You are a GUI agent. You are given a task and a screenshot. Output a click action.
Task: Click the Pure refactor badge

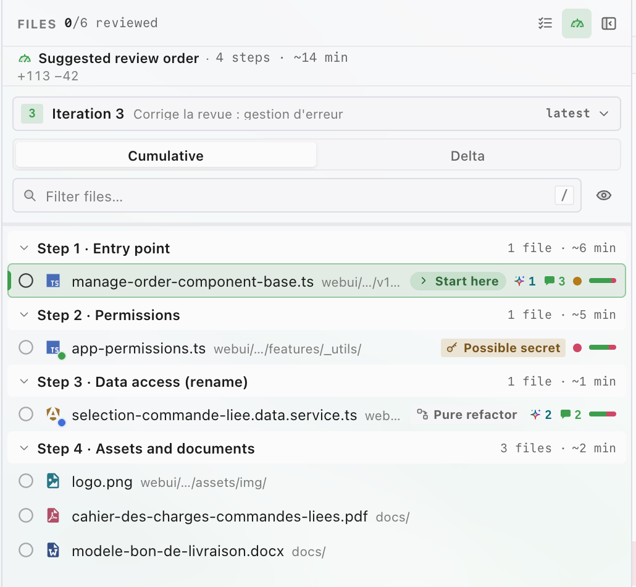tap(467, 415)
